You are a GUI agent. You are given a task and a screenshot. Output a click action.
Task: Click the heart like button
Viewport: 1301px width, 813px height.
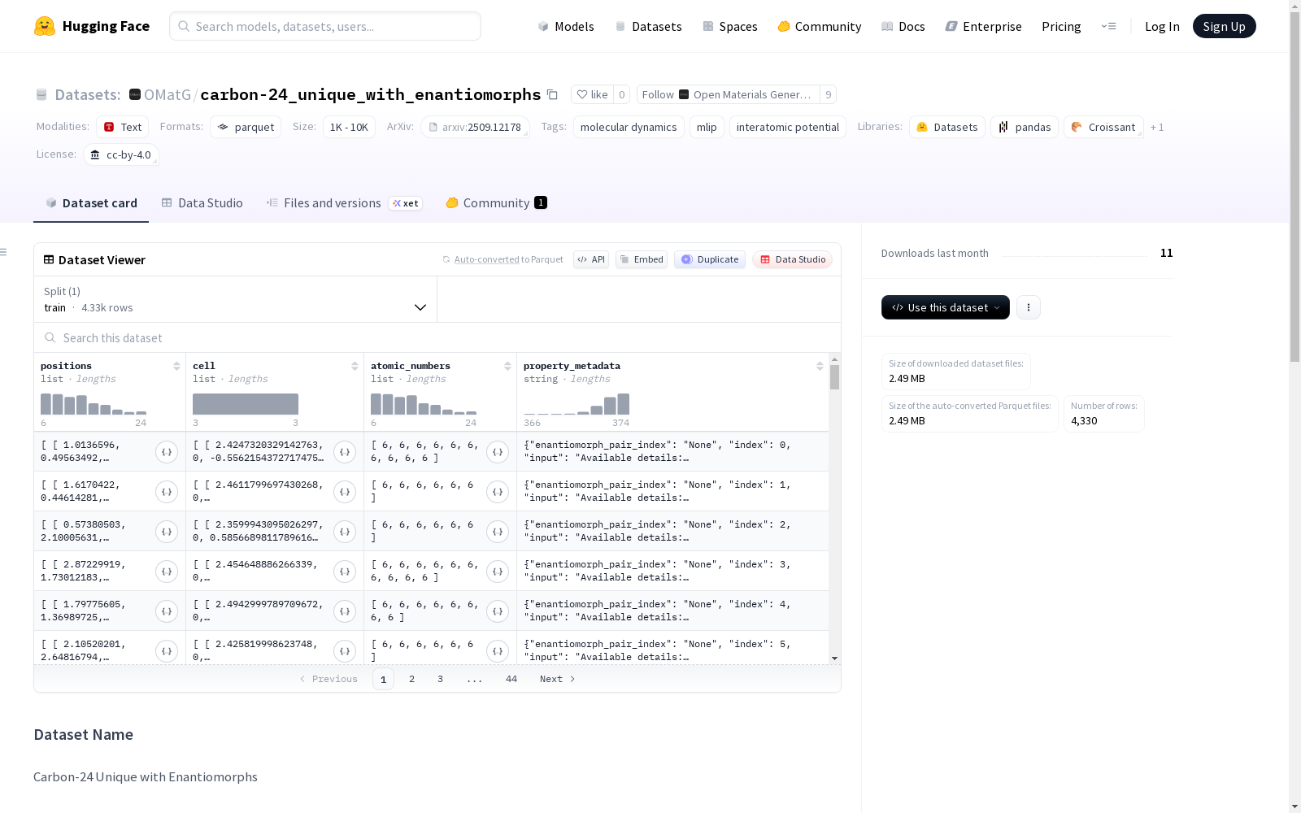click(x=592, y=94)
